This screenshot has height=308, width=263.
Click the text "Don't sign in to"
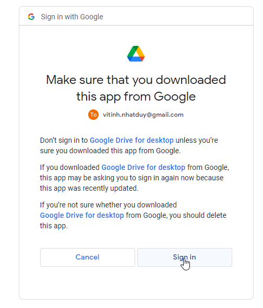coord(64,140)
